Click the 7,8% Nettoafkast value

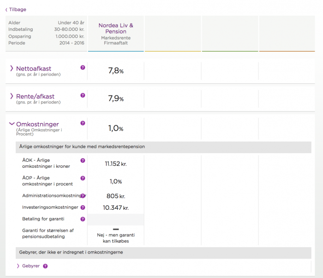click(x=116, y=71)
